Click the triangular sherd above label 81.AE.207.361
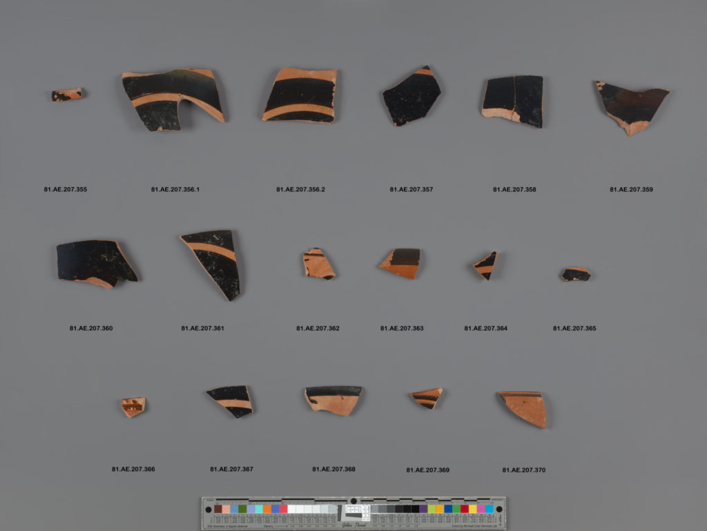 [215, 262]
